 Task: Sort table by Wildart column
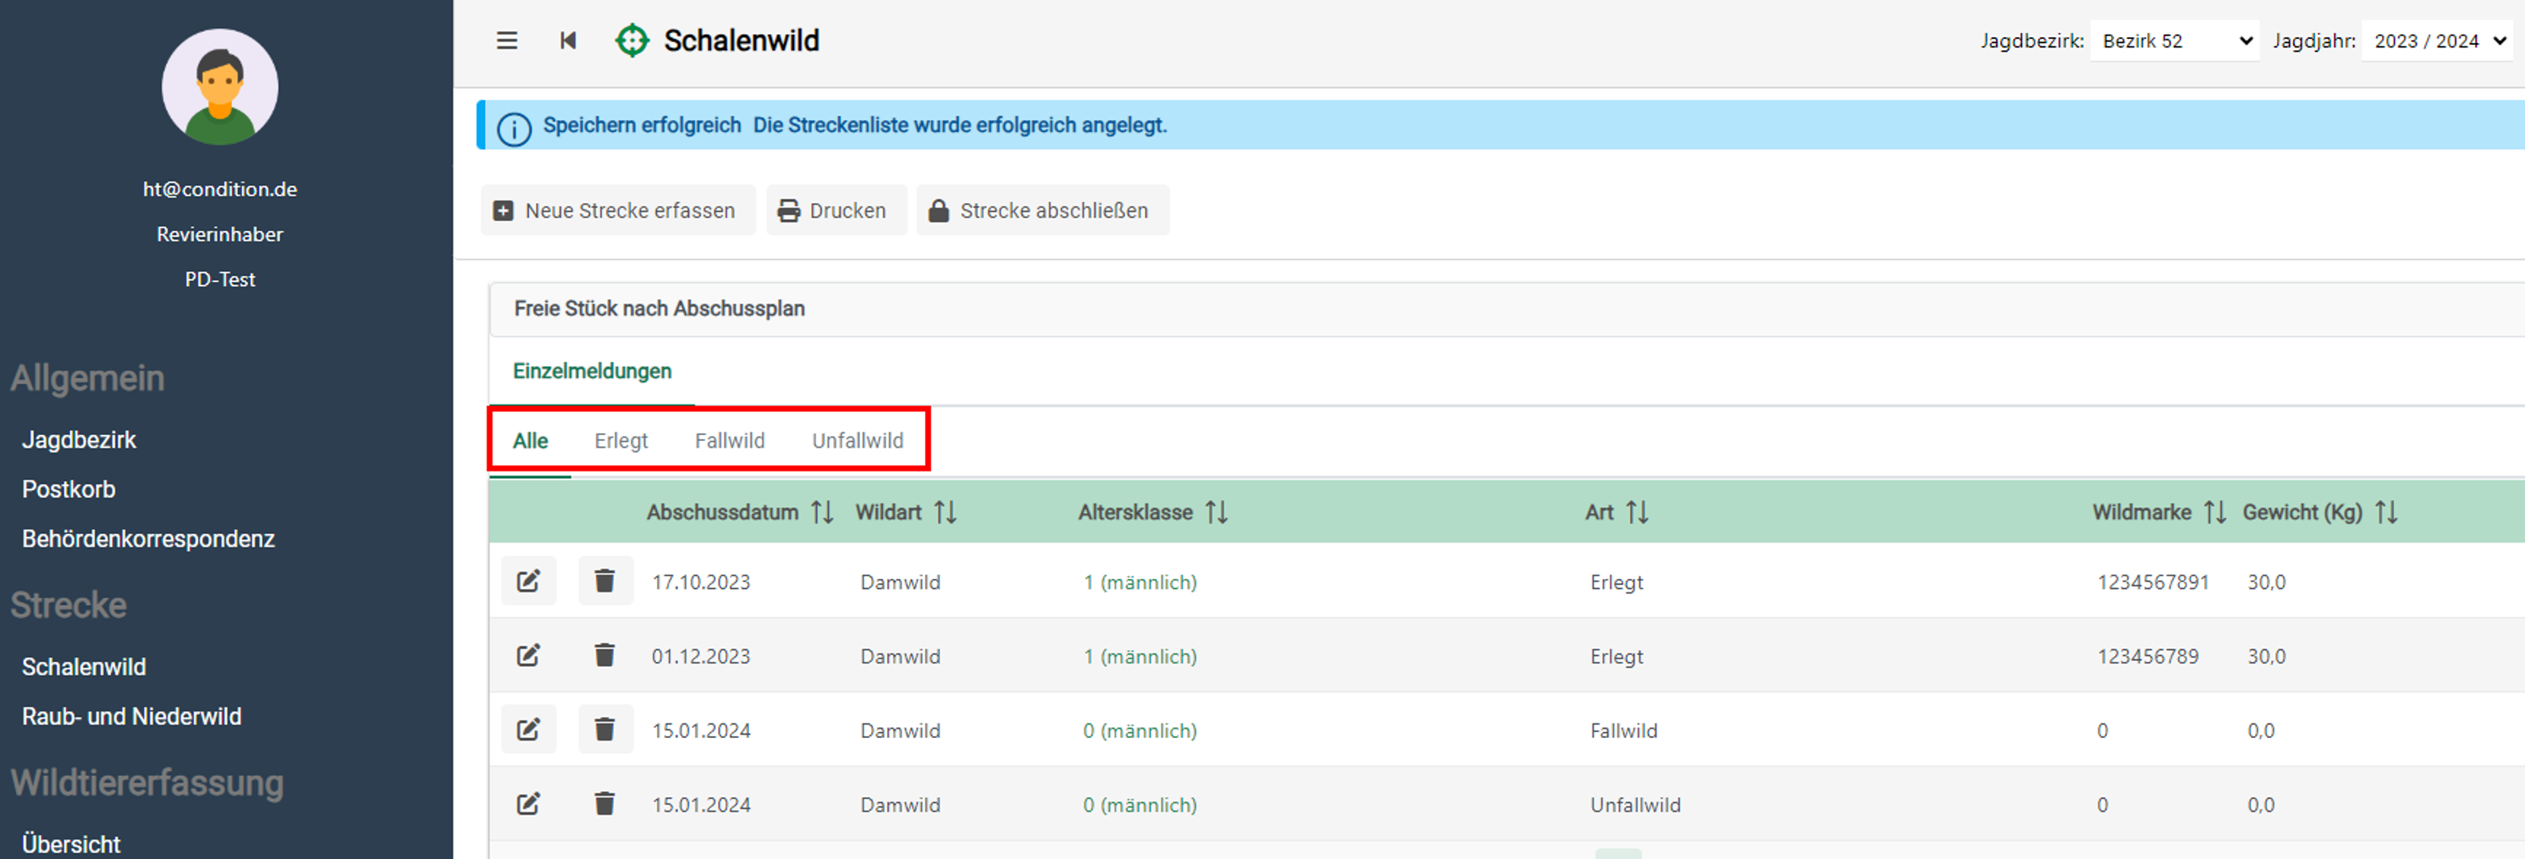click(945, 512)
